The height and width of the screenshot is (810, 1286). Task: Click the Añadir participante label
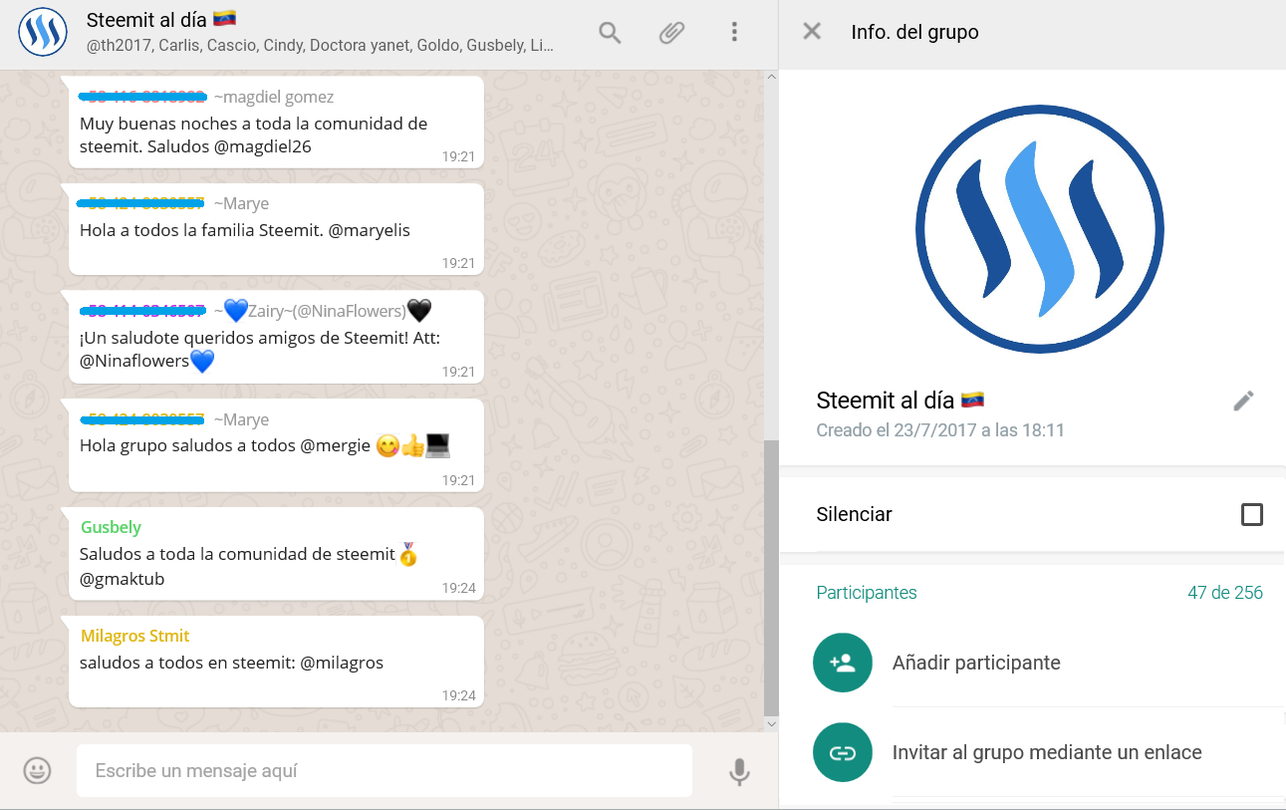click(976, 663)
